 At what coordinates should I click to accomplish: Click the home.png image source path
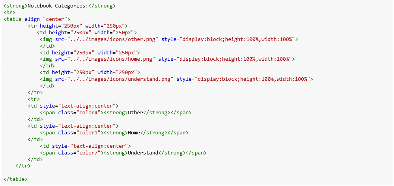click(x=111, y=59)
